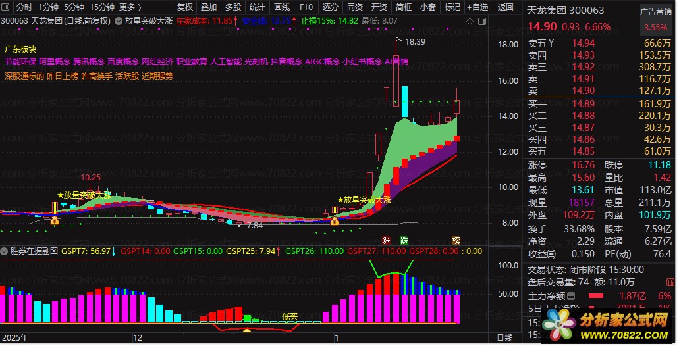The height and width of the screenshot is (346, 679).
Task: Click the green 跌 marker icon
Action: click(404, 241)
